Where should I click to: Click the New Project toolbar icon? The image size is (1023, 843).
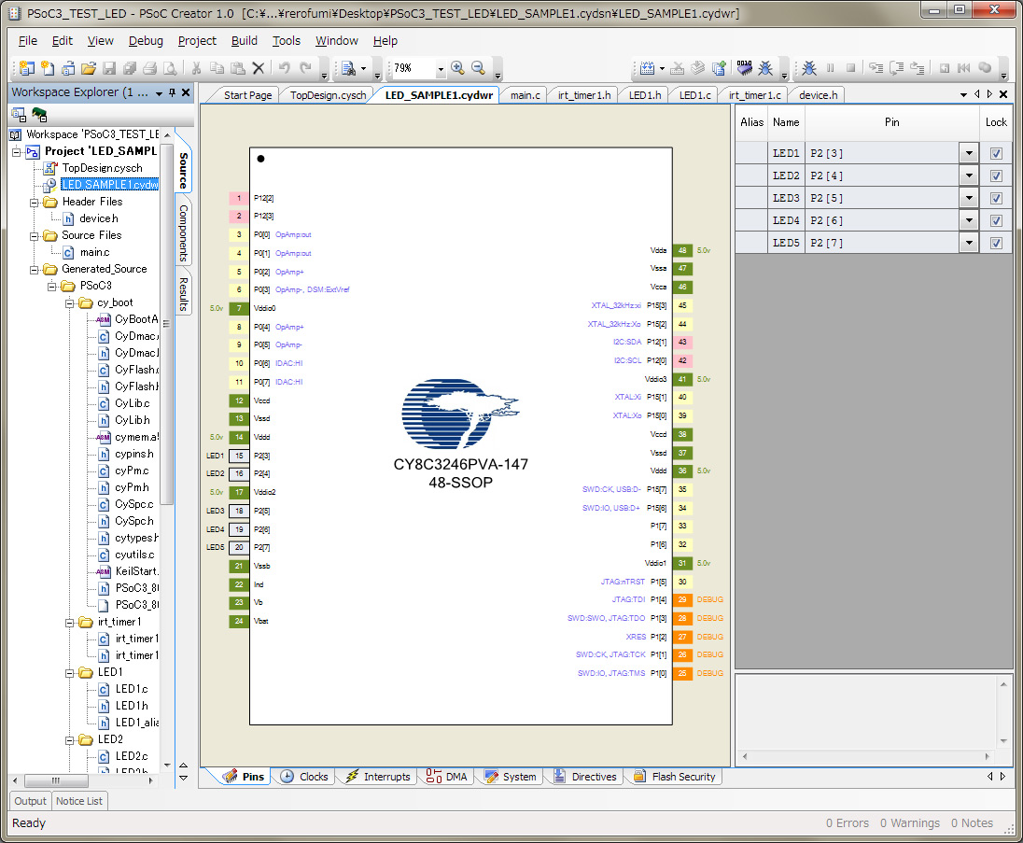click(x=27, y=68)
